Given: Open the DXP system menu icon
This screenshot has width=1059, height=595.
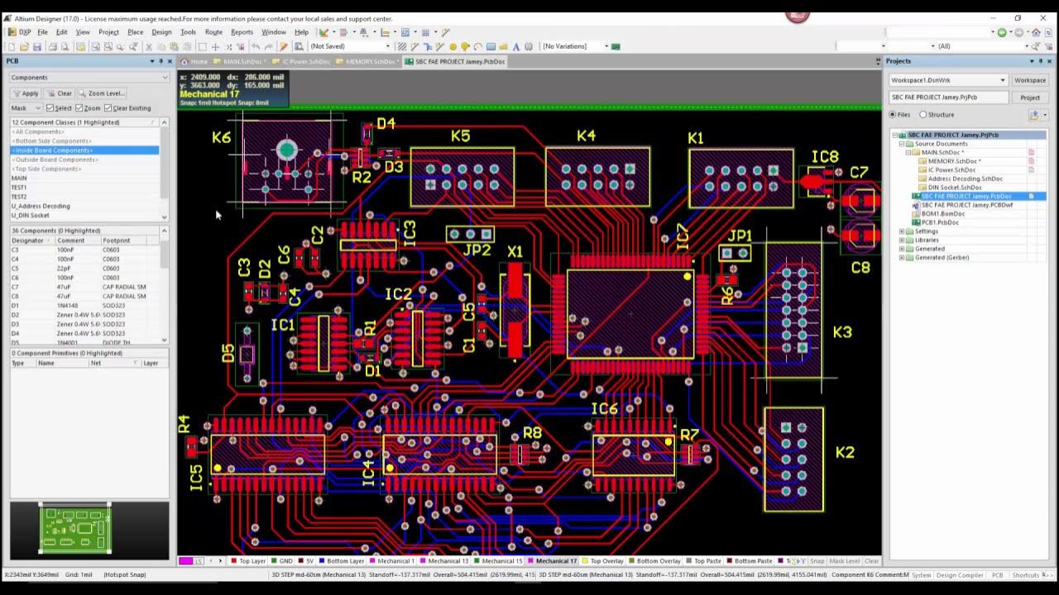Looking at the screenshot, I should point(11,32).
